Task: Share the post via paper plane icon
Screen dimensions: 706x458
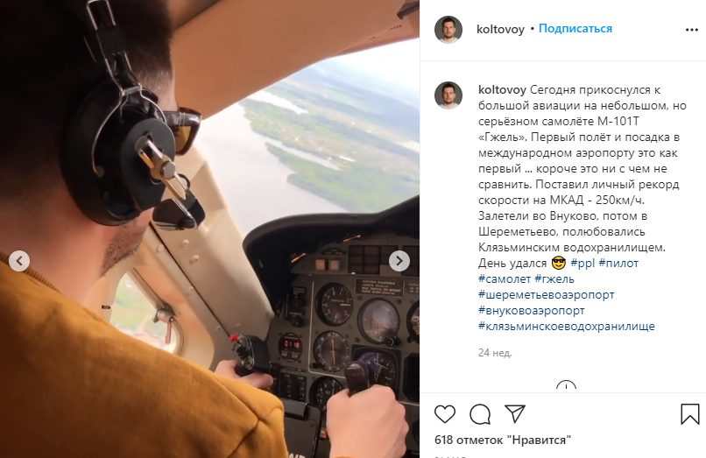Action: 515,413
